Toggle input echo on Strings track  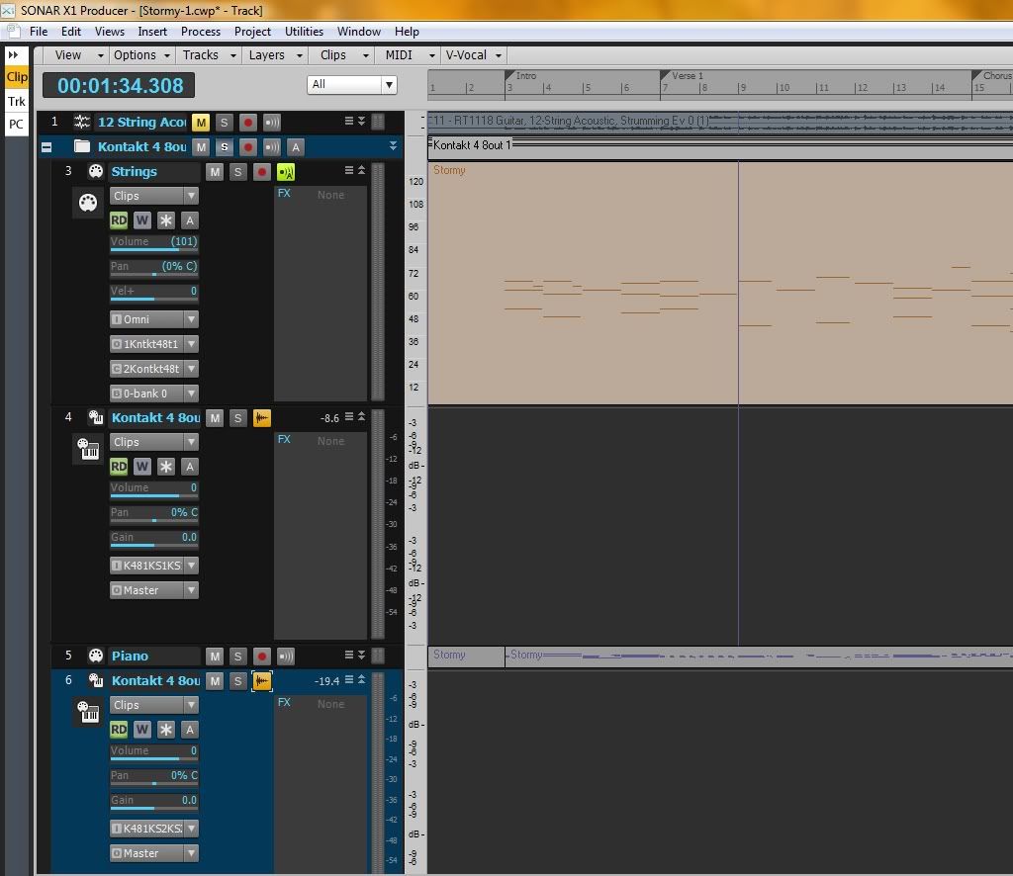coord(286,172)
